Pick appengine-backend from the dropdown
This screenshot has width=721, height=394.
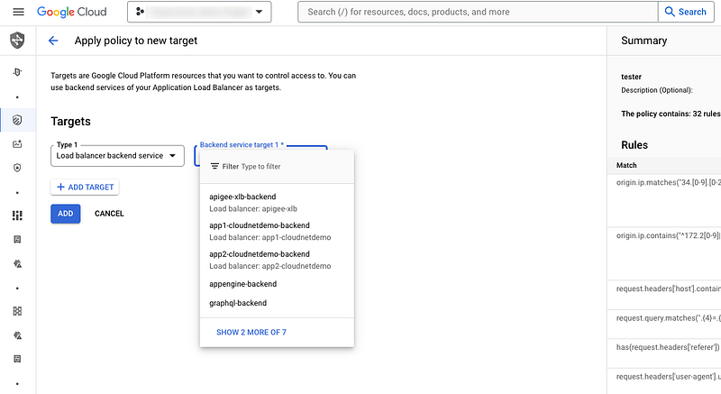click(x=277, y=284)
